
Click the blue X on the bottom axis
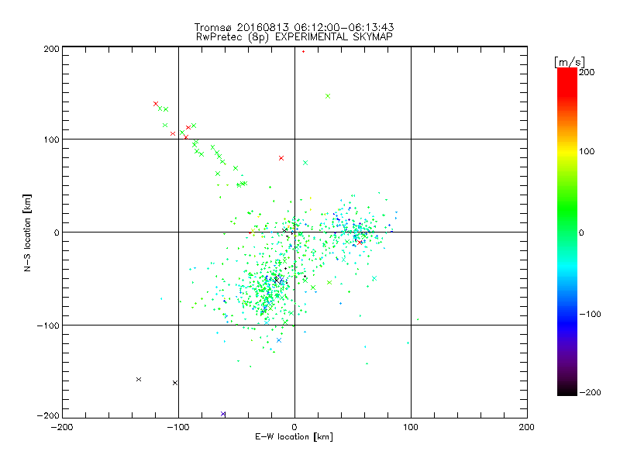click(223, 414)
